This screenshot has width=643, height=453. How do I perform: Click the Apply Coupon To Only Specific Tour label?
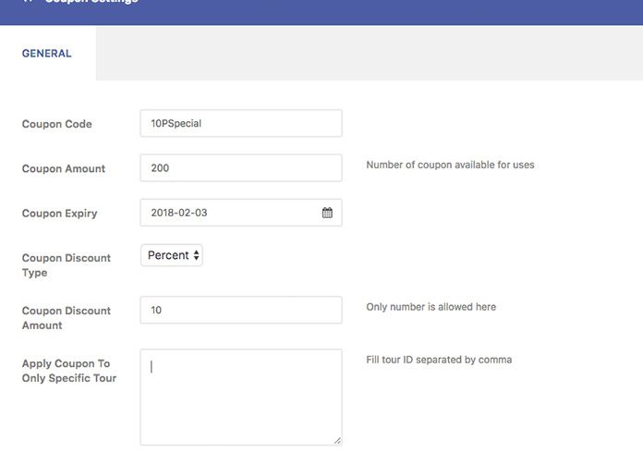69,371
